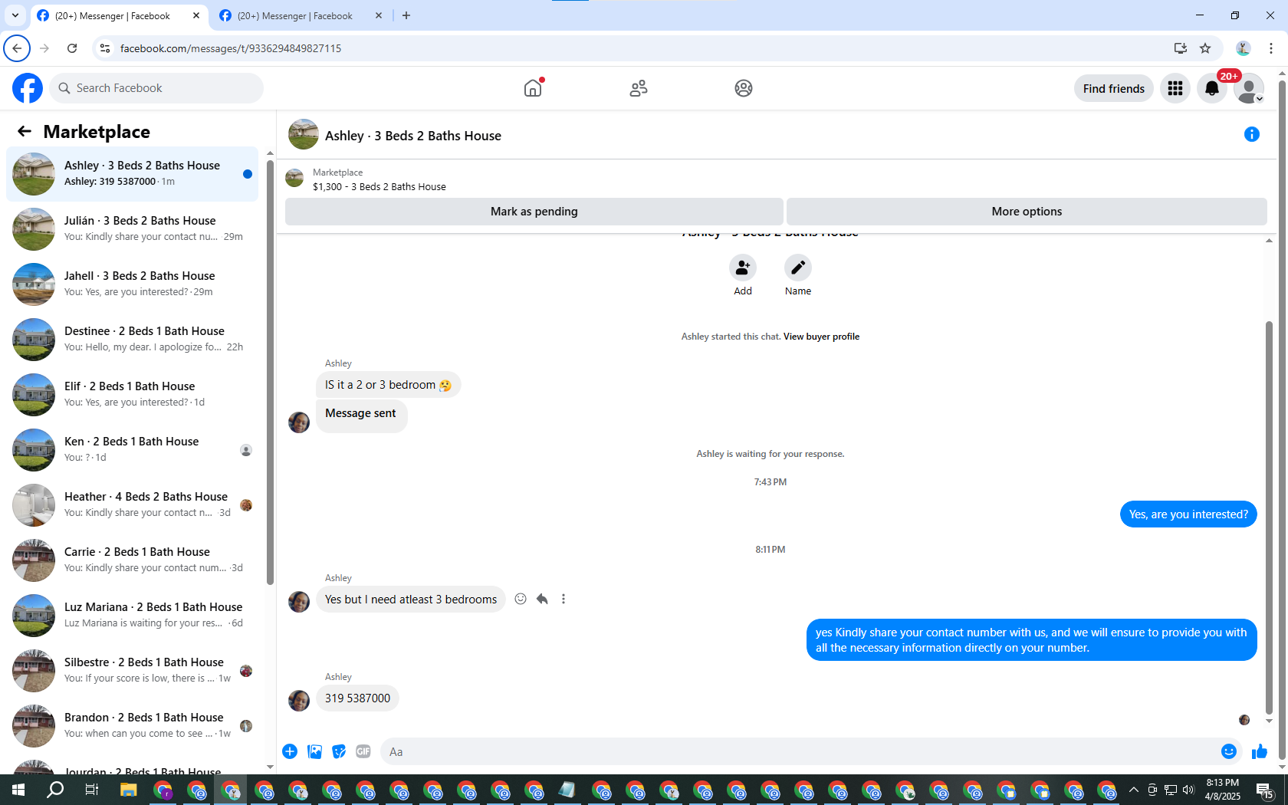The image size is (1288, 805).
Task: Open more actions plus icon in composer
Action: pos(290,751)
